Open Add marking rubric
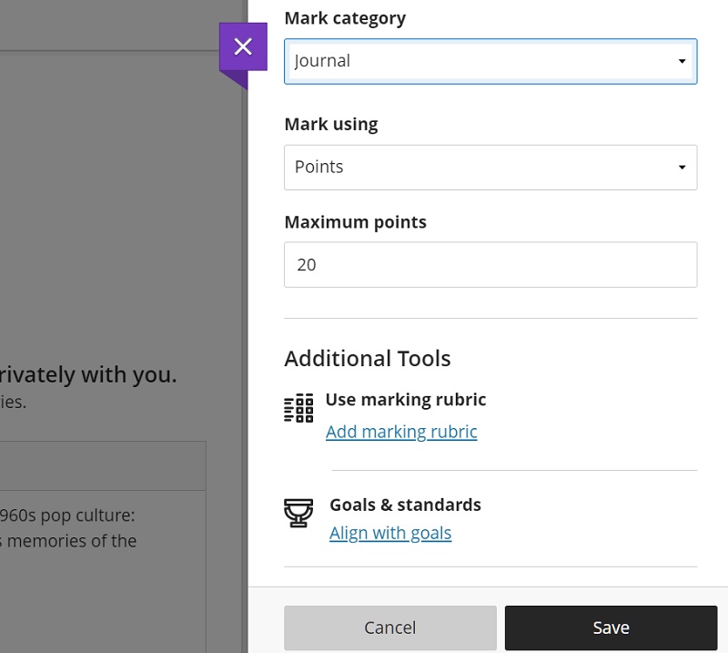728x653 pixels. (401, 432)
